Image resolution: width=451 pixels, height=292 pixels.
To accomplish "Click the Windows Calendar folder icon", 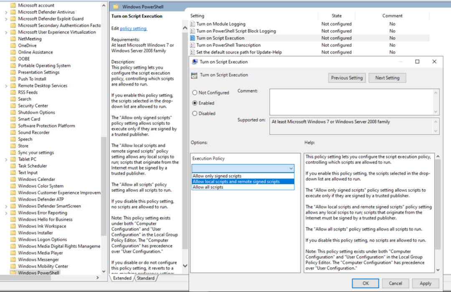I will [13, 179].
